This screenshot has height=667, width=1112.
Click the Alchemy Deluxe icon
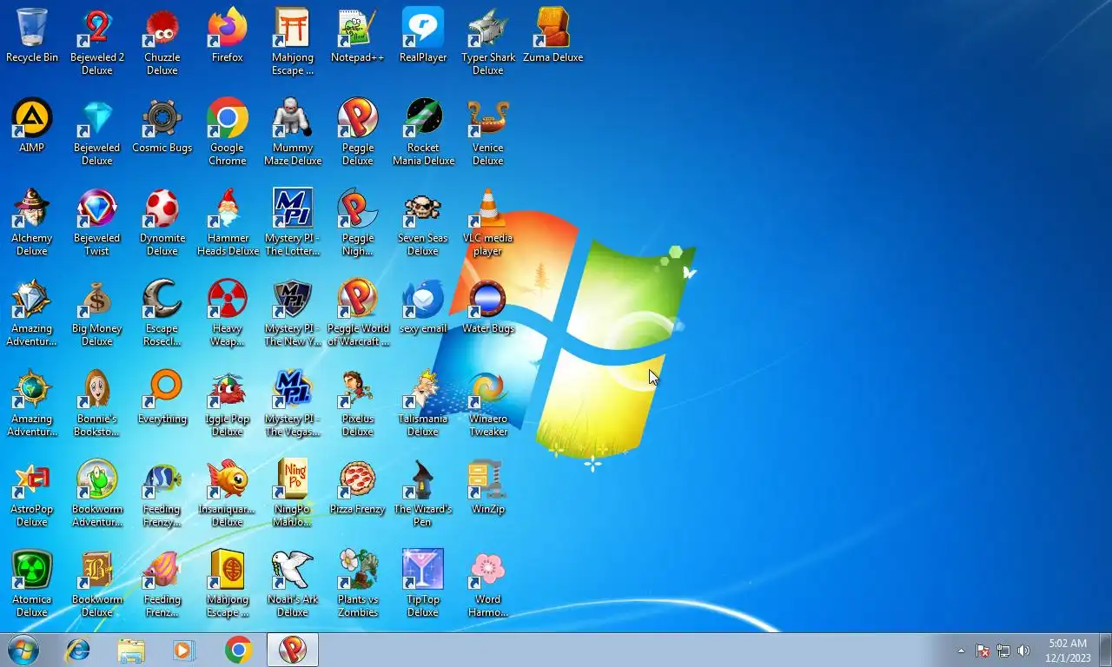tap(32, 222)
